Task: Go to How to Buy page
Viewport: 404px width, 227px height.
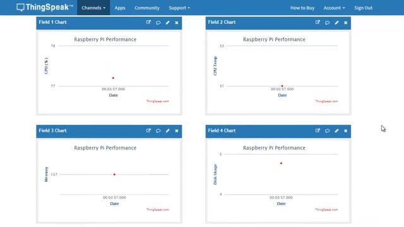Action: (x=302, y=8)
